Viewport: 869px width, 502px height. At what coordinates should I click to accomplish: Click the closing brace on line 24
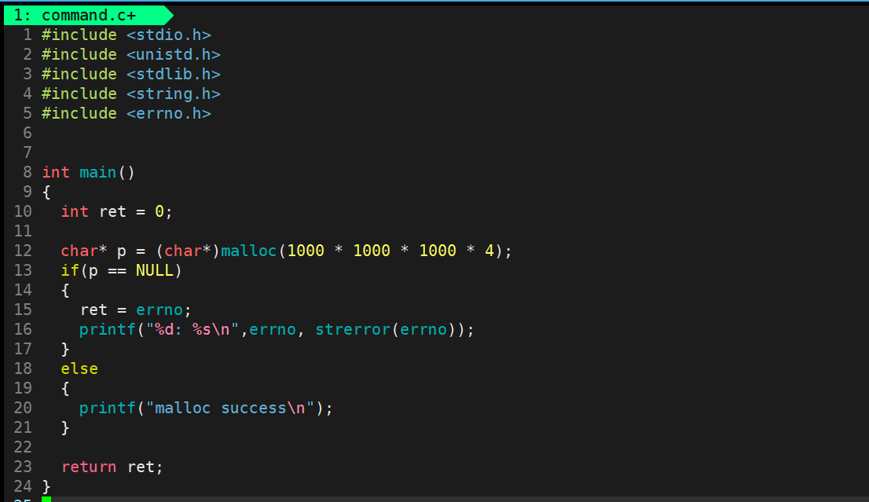(x=46, y=486)
